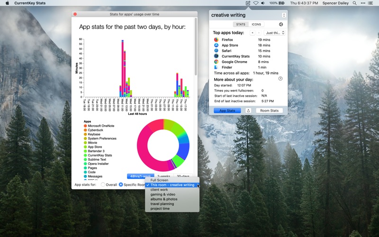
Task: Switch to the STATS tab
Action: point(241,25)
